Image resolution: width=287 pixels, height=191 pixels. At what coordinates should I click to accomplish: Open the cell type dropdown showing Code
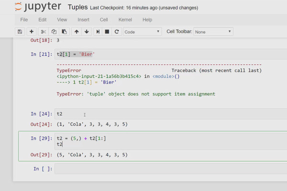pos(142,32)
